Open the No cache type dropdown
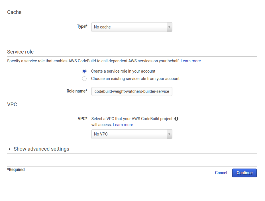The height and width of the screenshot is (201, 265). [132, 27]
